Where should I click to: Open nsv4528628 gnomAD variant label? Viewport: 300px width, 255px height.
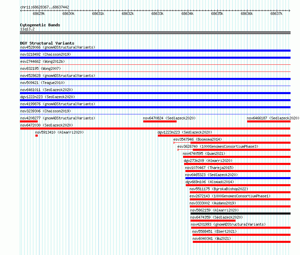click(58, 76)
